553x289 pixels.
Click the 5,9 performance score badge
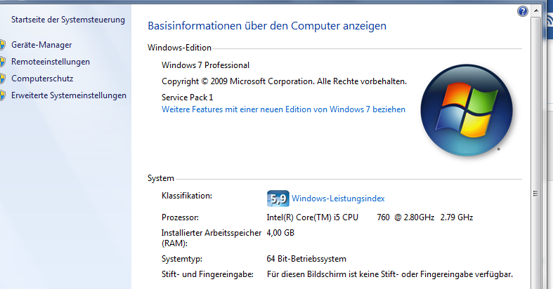point(278,199)
